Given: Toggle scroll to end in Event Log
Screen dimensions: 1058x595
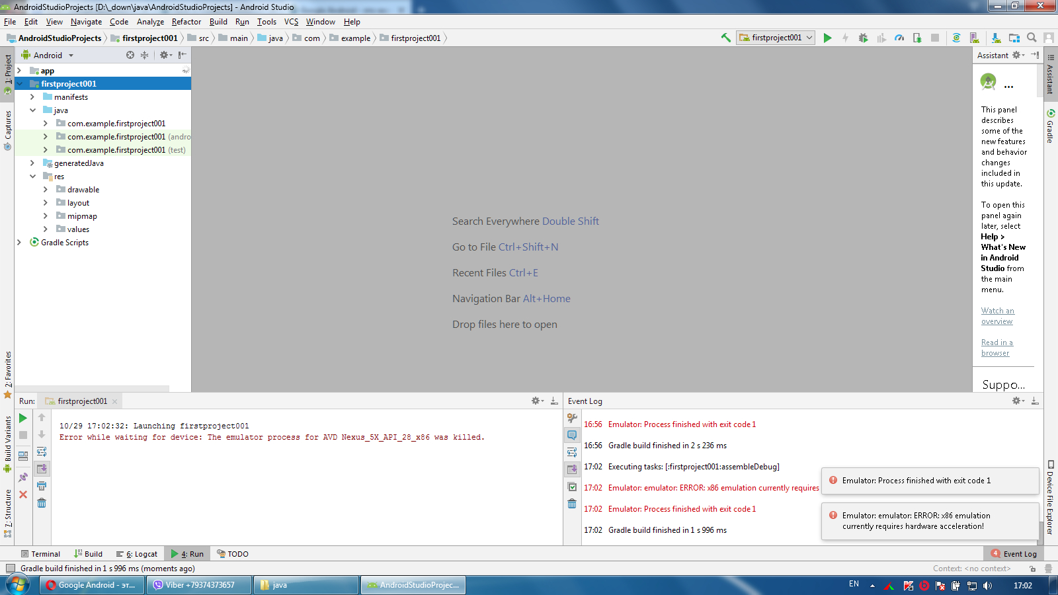Looking at the screenshot, I should coord(572,469).
